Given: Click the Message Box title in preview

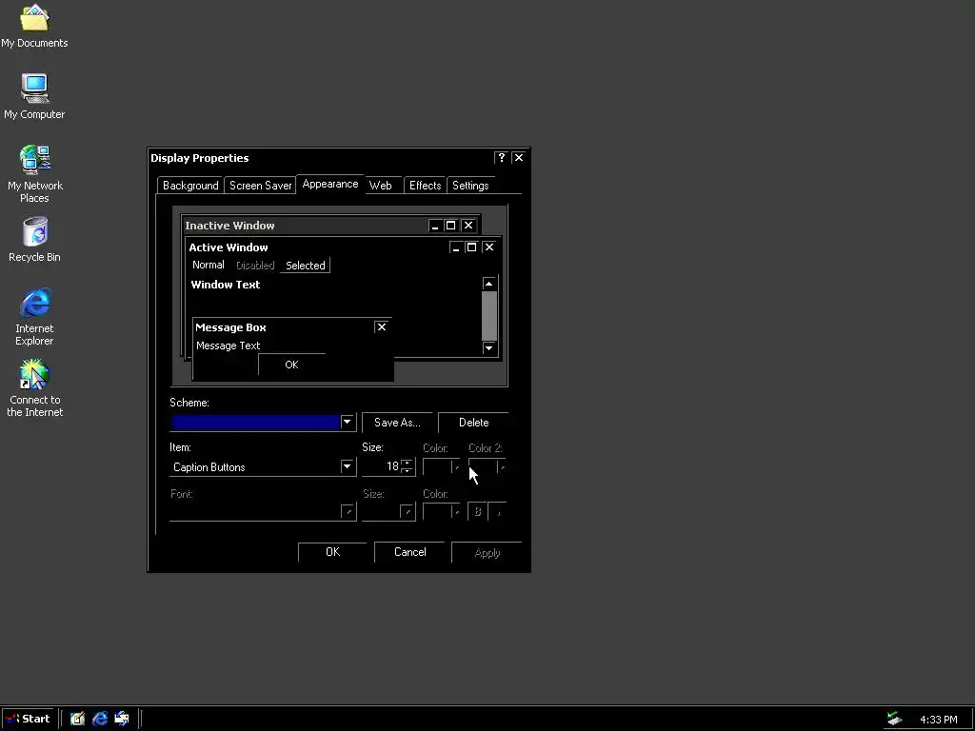Looking at the screenshot, I should pos(230,327).
